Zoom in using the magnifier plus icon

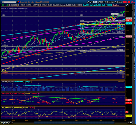[x=4, y=123]
